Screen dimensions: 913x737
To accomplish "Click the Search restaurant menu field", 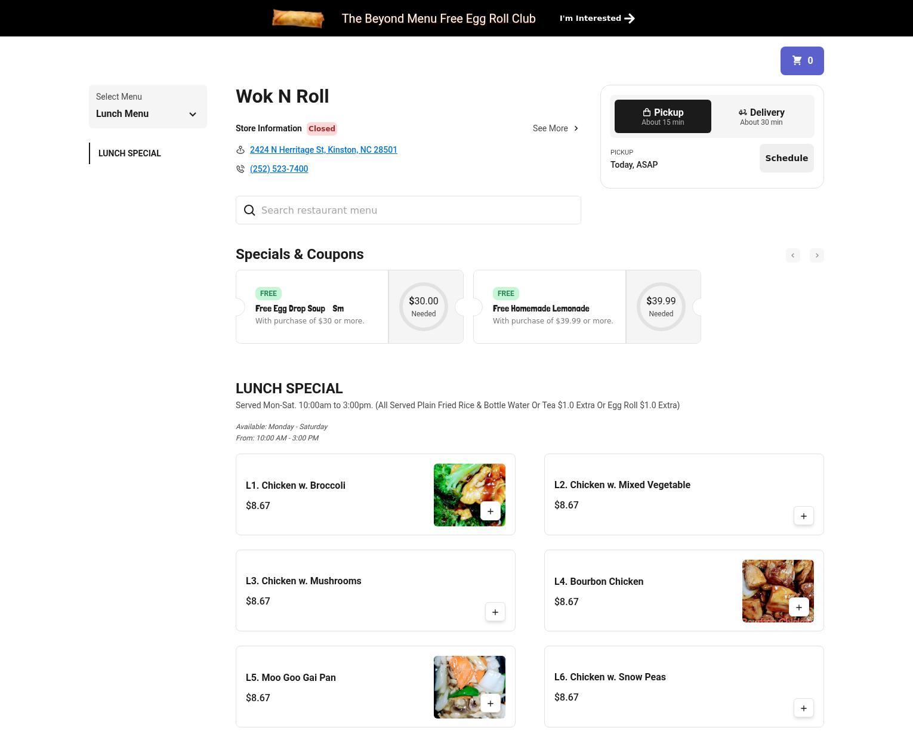I will point(408,210).
